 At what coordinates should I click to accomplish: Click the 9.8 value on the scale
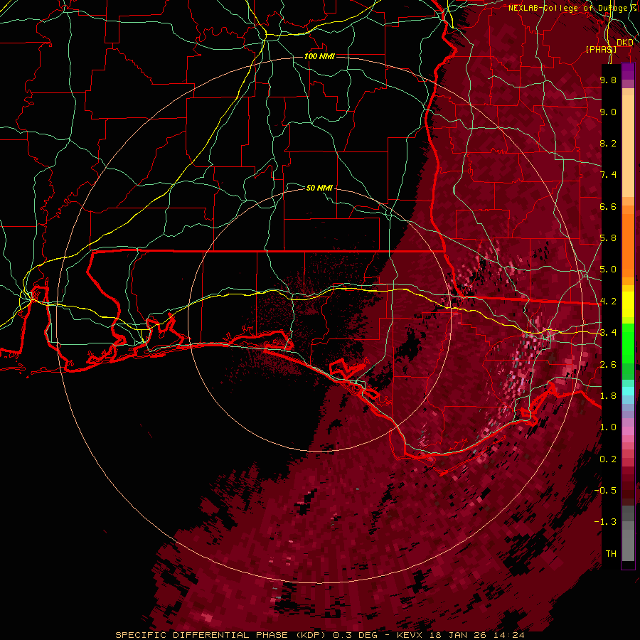(608, 80)
